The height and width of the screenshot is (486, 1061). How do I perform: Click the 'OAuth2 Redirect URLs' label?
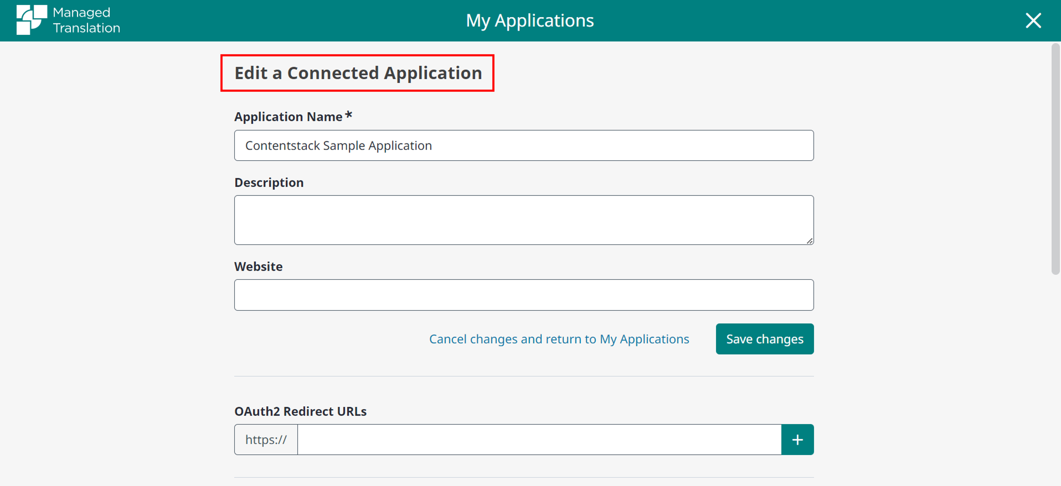[x=300, y=411]
